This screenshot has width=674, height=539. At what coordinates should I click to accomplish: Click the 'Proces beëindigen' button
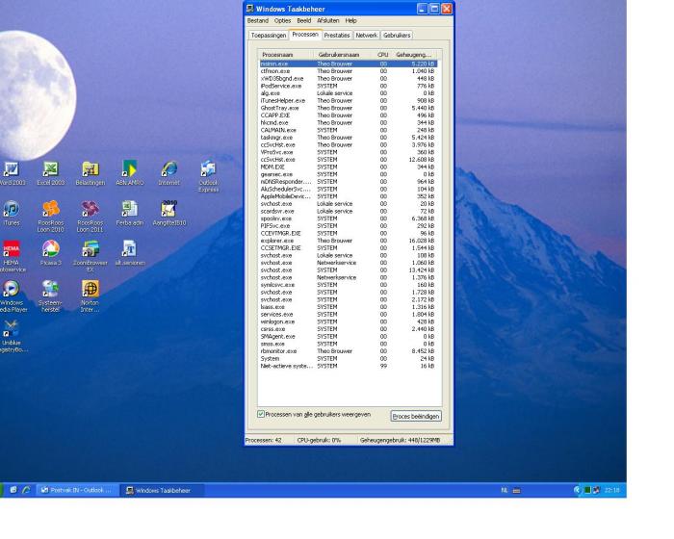pos(416,416)
